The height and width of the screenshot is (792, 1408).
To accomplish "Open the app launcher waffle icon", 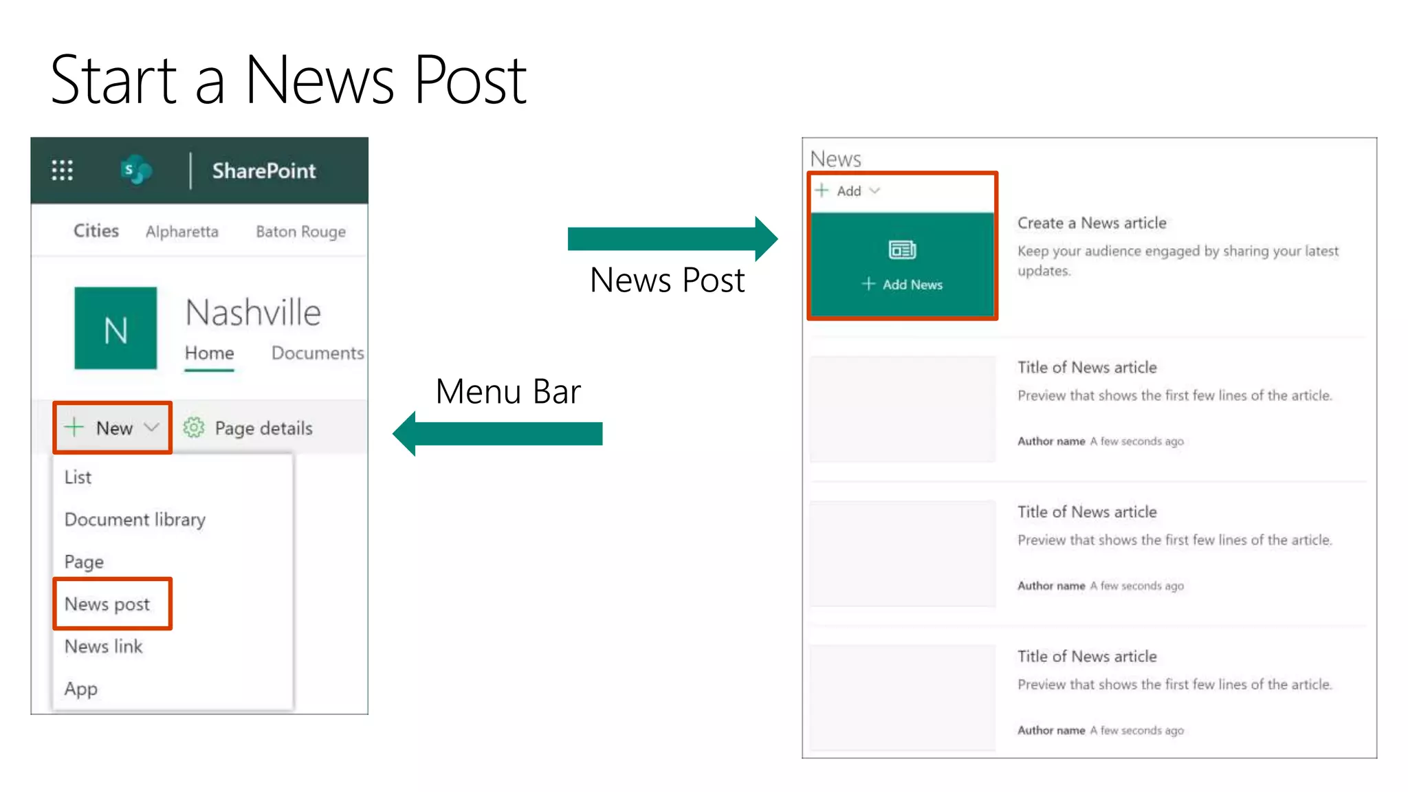I will point(62,170).
